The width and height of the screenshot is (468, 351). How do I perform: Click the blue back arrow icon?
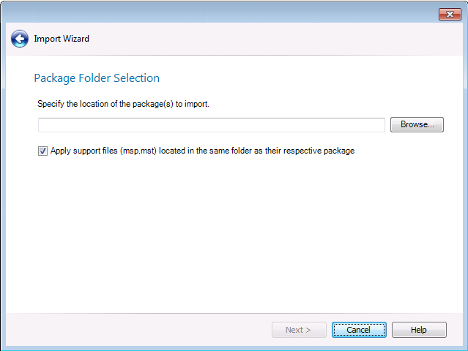20,39
